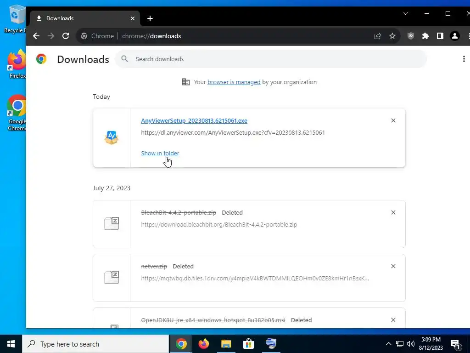
Task: Click the AnyViewer installer file icon
Action: [112, 138]
